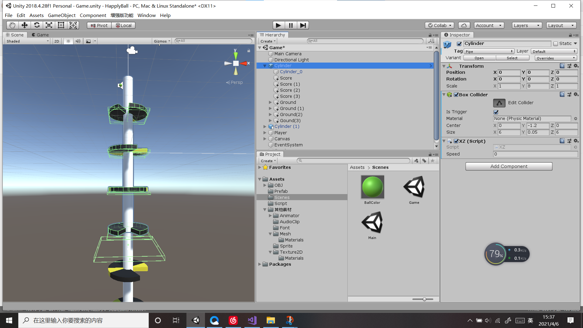Toggle scene lighting sun icon
583x328 pixels.
pyautogui.click(x=68, y=41)
